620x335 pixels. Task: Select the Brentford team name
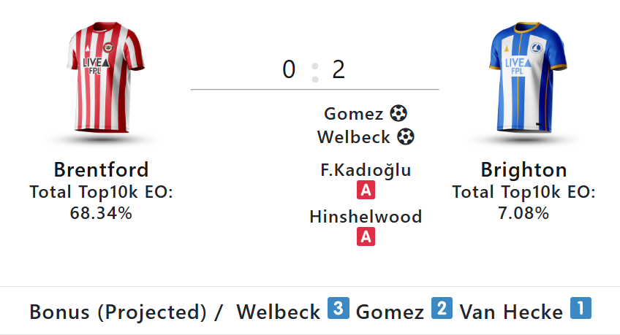(x=101, y=170)
